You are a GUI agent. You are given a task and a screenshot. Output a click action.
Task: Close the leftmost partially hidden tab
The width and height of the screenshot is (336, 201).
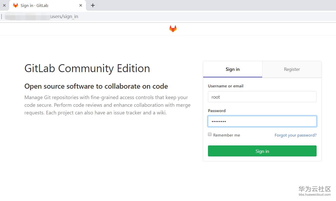point(4,5)
